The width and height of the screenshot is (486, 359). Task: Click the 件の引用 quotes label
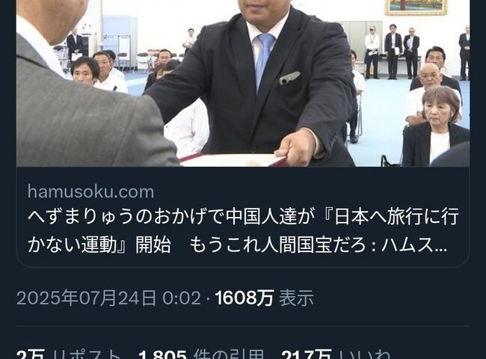(229, 355)
